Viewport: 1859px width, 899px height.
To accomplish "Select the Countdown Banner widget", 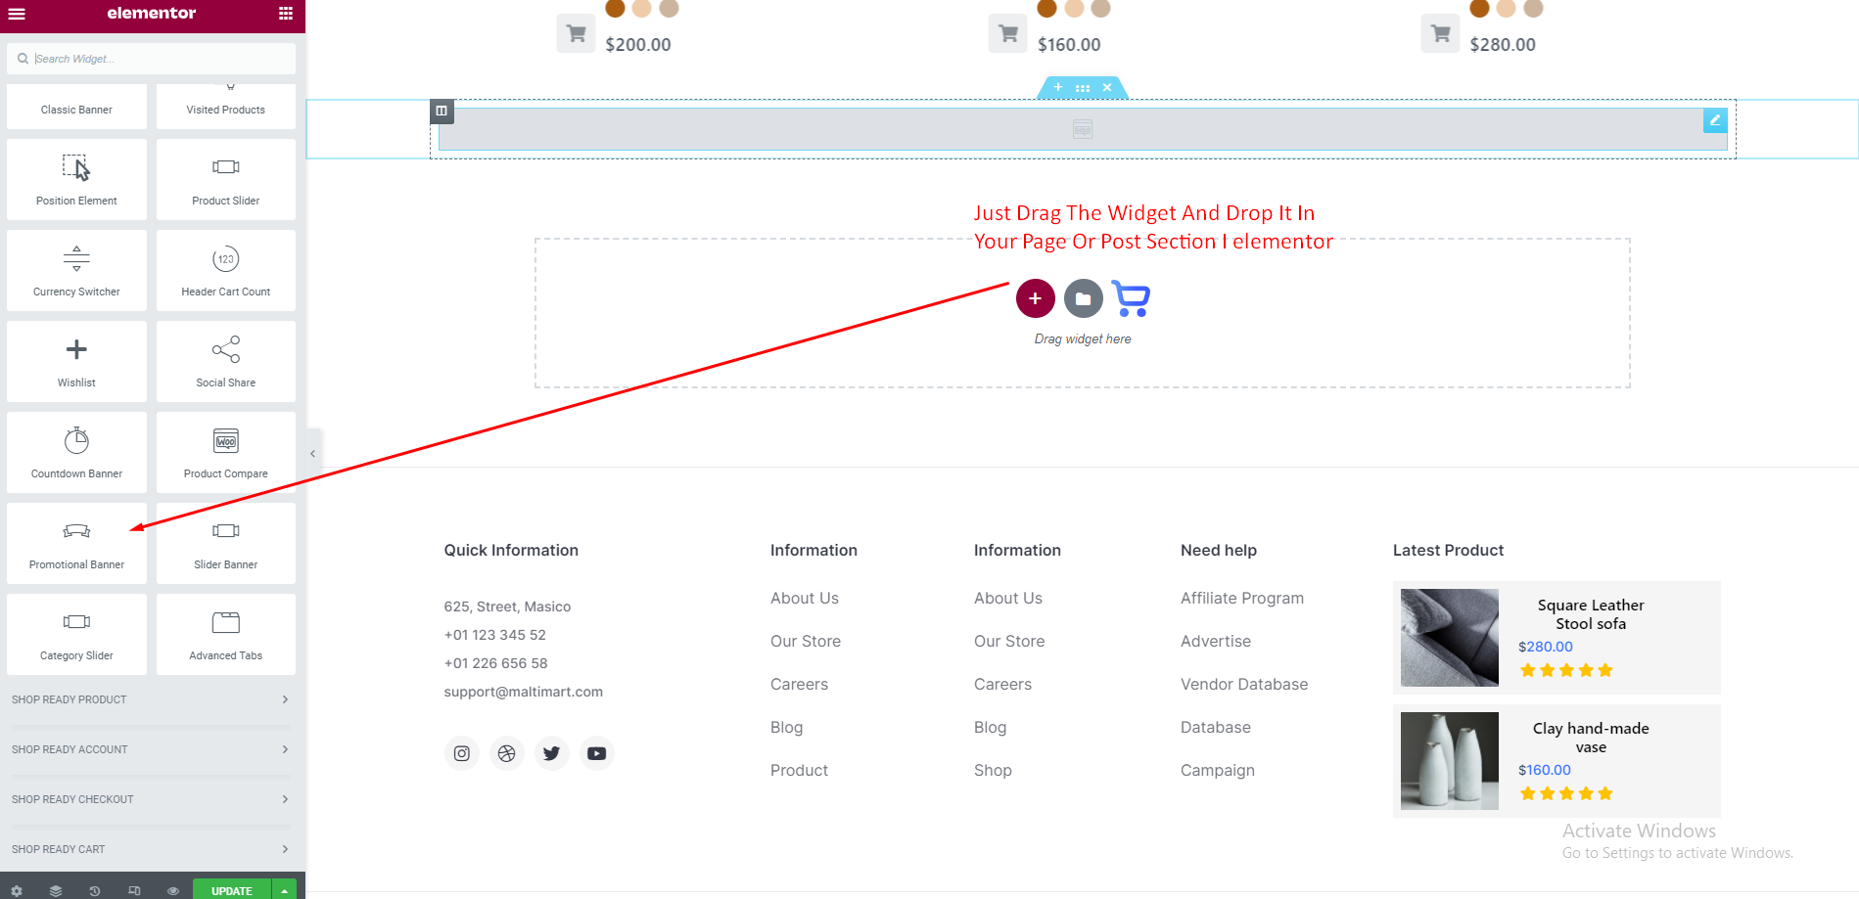I will [76, 452].
